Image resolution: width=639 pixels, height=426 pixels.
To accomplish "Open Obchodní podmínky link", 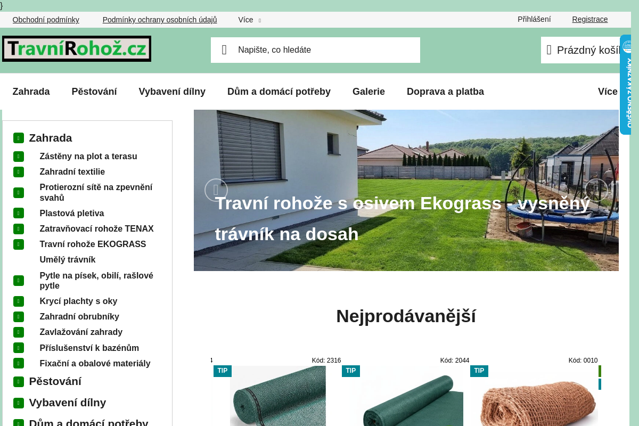I will (x=46, y=20).
